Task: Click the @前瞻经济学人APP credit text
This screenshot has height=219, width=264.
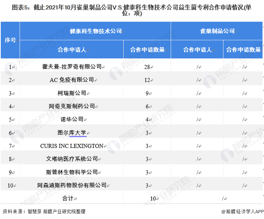Action: [243, 211]
